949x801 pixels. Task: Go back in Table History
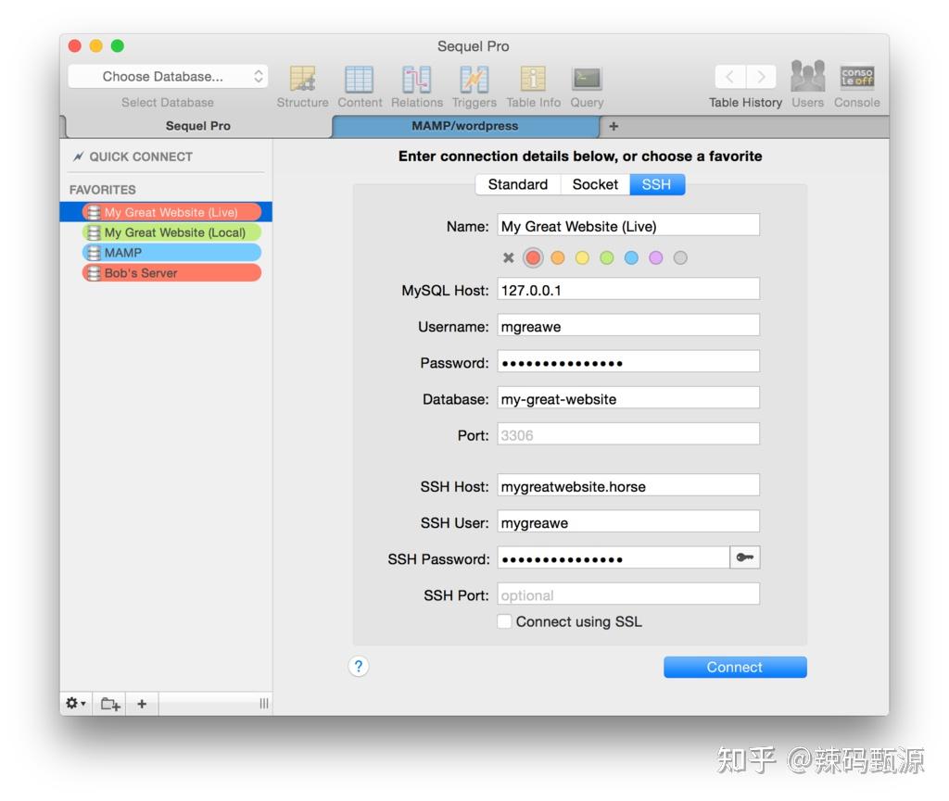(730, 77)
